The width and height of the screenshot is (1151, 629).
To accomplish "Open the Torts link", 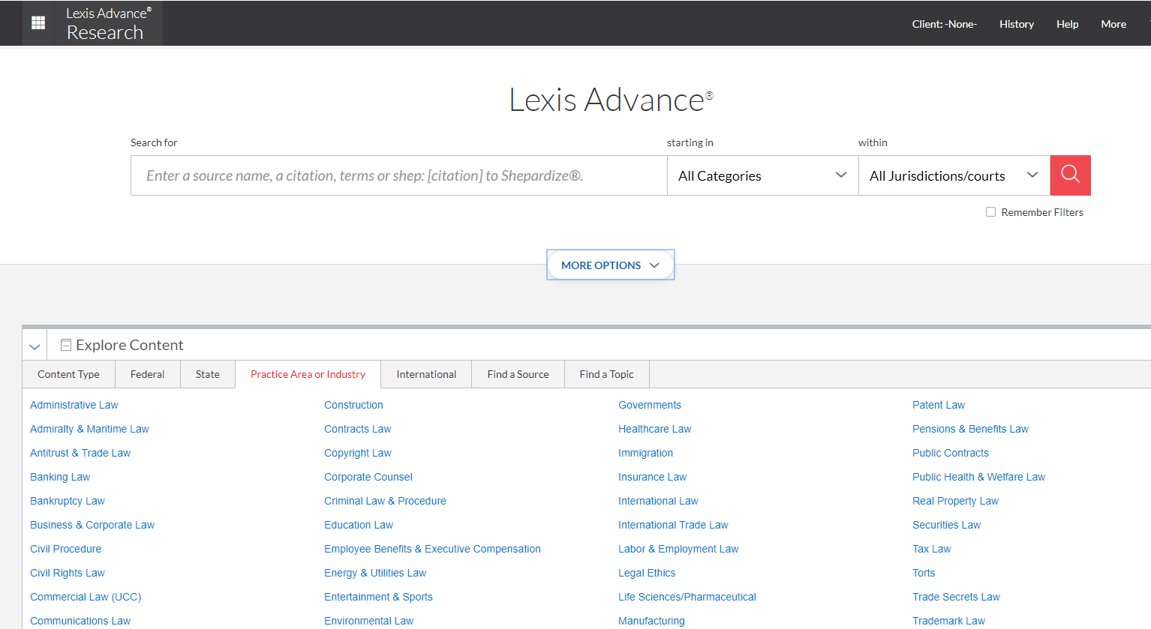I will [924, 573].
